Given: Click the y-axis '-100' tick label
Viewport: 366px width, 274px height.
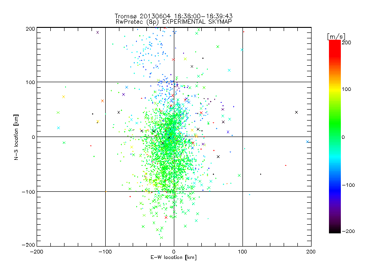Looking at the screenshot, I should tap(28, 192).
